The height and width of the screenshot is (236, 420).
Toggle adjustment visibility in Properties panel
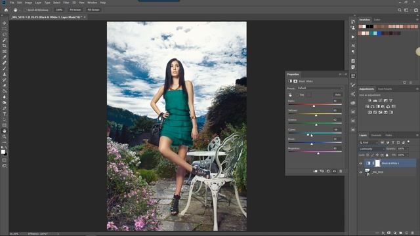click(x=334, y=171)
